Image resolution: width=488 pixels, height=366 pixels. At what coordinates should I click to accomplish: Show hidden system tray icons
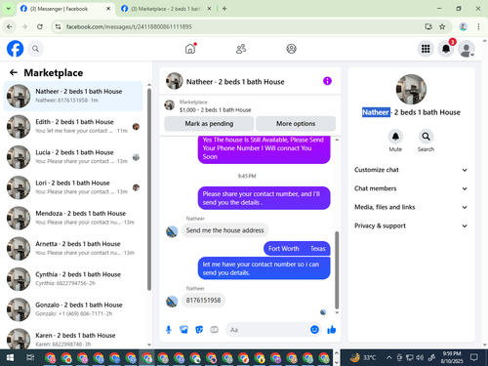coord(388,358)
